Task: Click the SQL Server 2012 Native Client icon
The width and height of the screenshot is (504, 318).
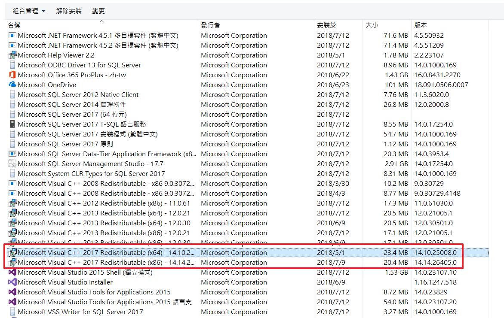Action: coord(12,95)
